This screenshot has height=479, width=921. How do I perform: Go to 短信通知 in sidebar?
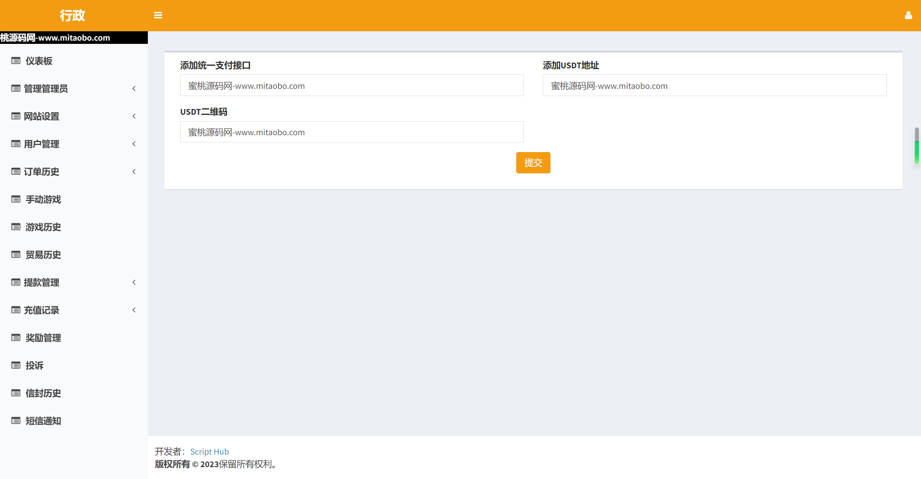pos(74,421)
